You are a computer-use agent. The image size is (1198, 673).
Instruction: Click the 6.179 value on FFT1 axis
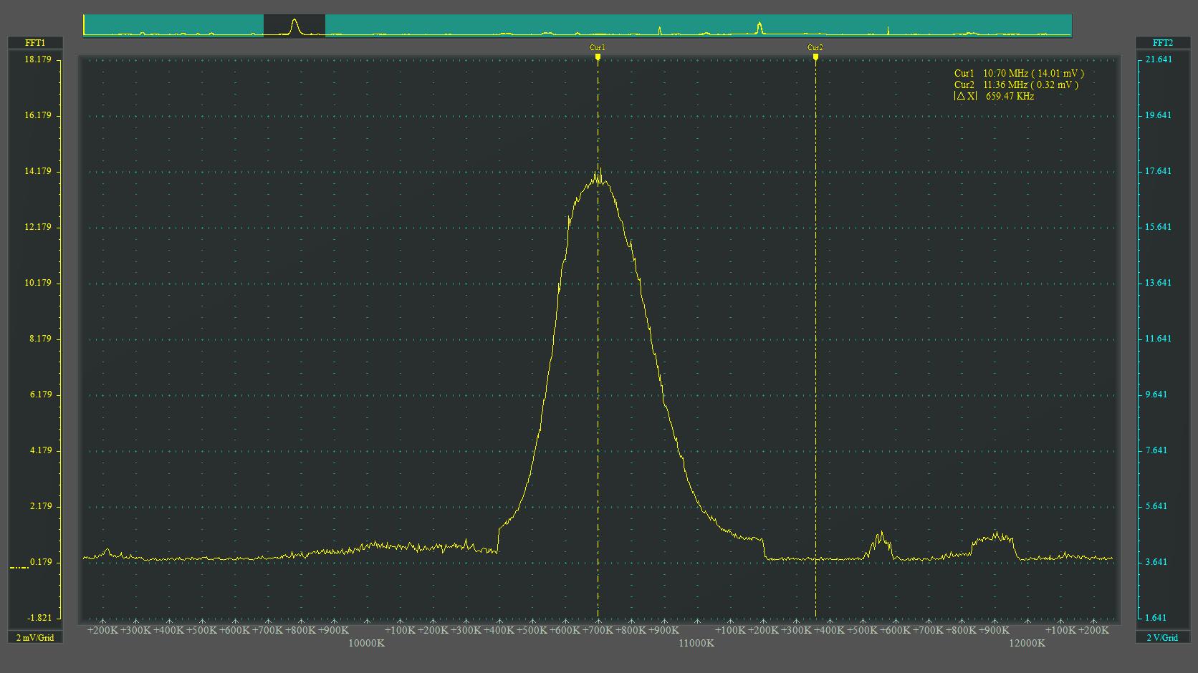tap(40, 394)
